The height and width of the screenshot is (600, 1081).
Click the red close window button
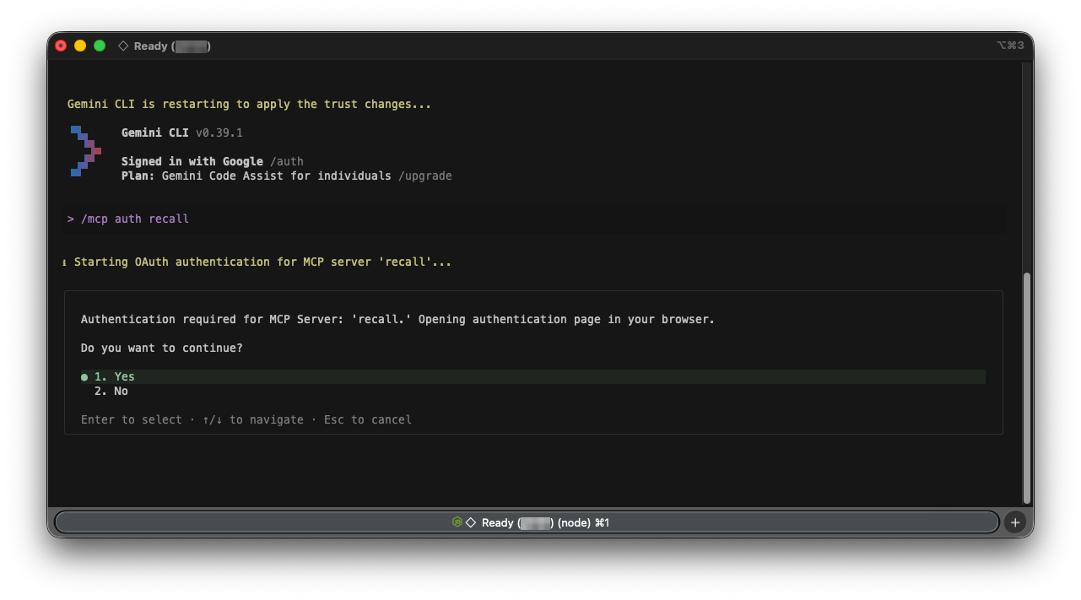pyautogui.click(x=61, y=46)
